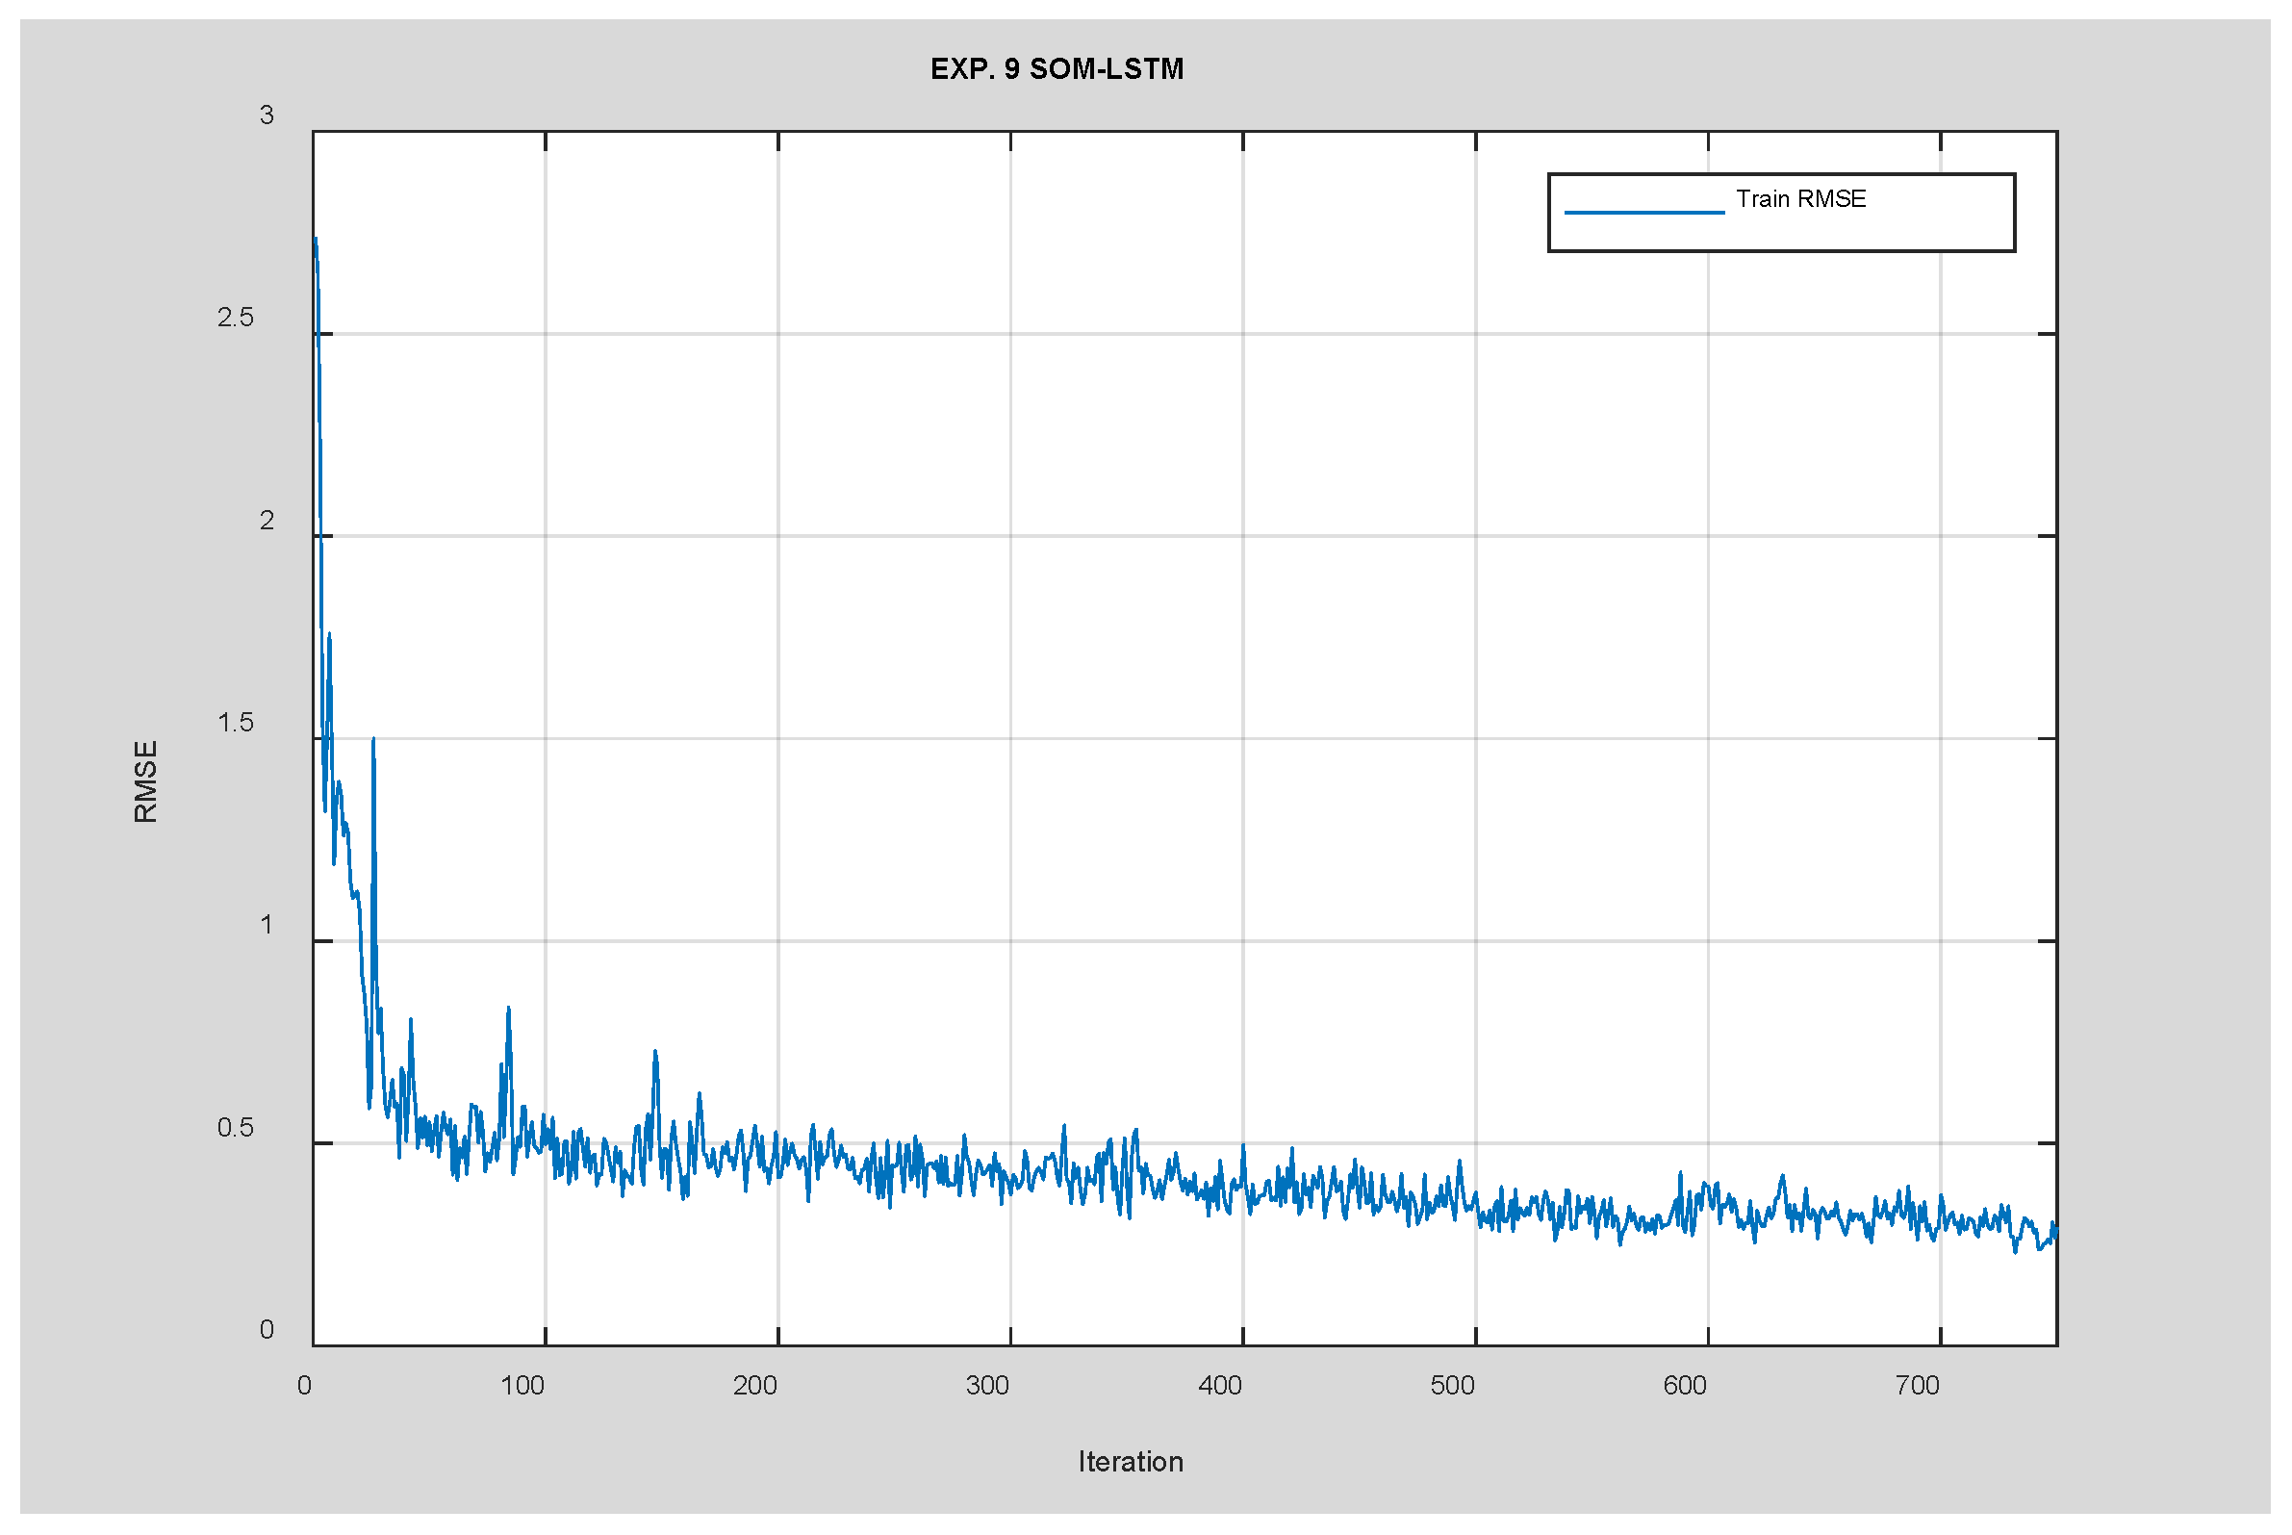2292x1535 pixels.
Task: Click the y-axis tick label 1.5
Action: 235,723
